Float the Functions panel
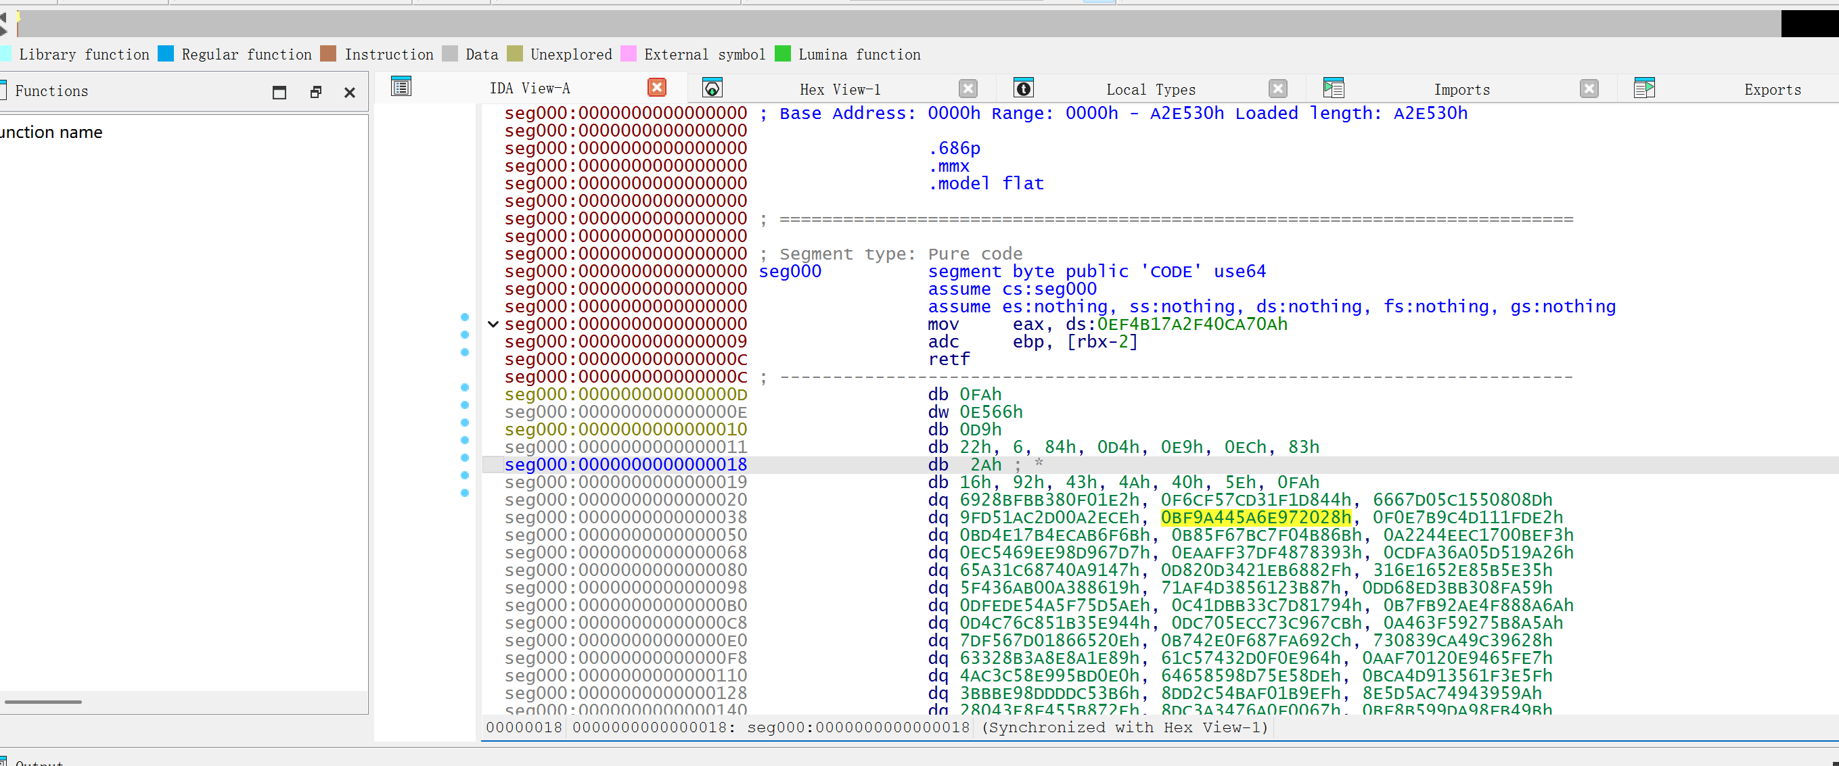Viewport: 1839px width, 766px height. point(315,92)
